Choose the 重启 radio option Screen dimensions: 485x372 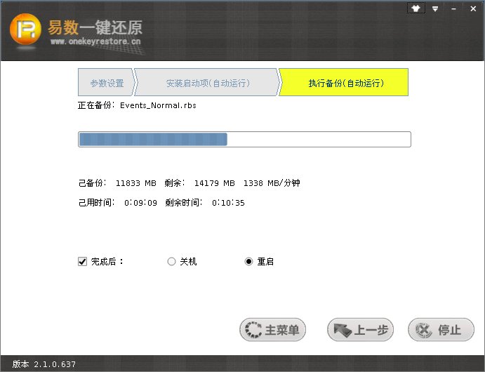point(248,262)
